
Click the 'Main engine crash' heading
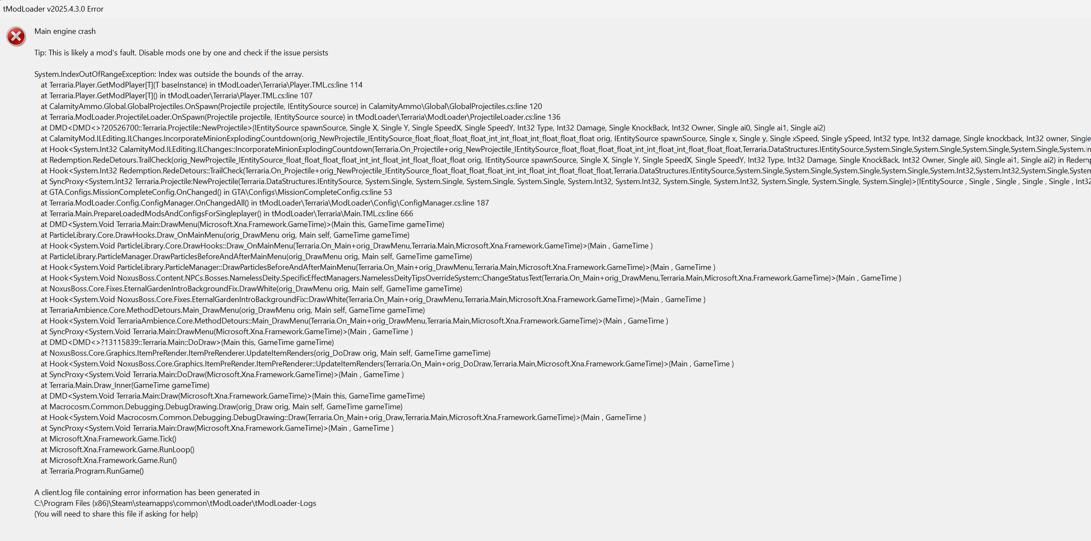tap(65, 31)
